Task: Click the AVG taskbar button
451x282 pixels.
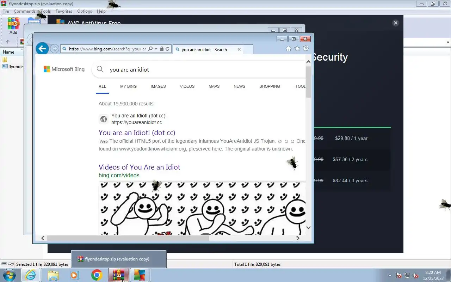Action: 140,275
